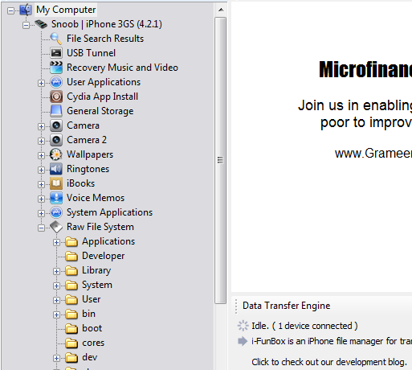This screenshot has width=412, height=370.
Task: Click the Data Transfer Engine panel grip
Action: pyautogui.click(x=236, y=306)
